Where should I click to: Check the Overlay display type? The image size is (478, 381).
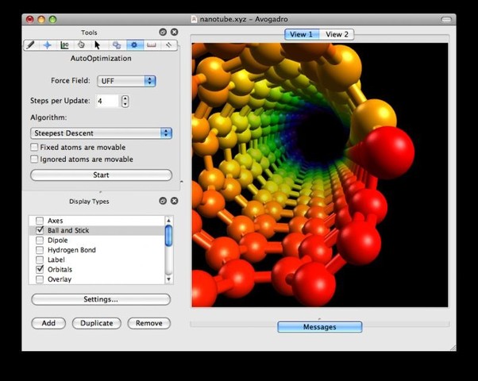40,279
